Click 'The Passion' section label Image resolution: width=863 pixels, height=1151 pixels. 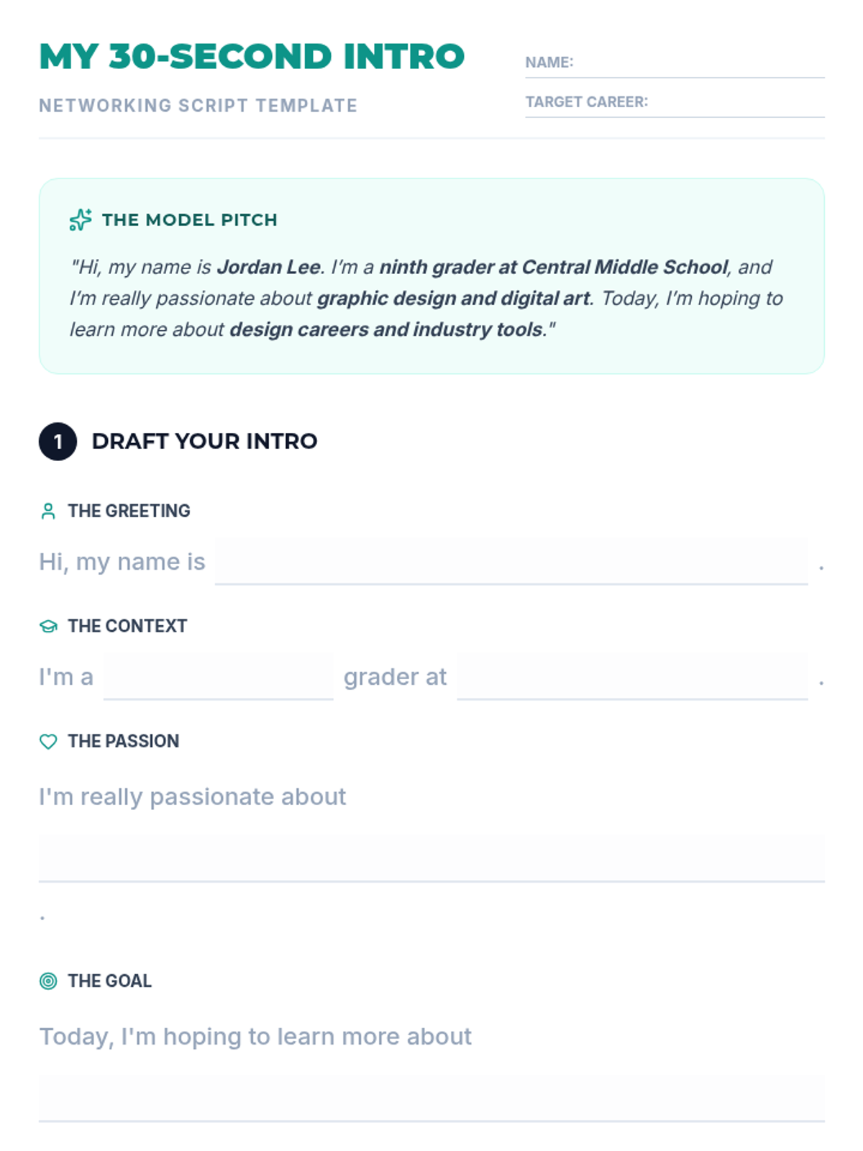pos(123,742)
